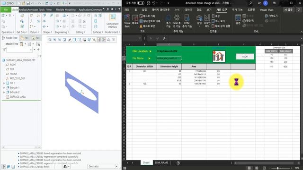Viewport: 303px width, 170px height.
Task: Switch to Creo View tab
Action: coord(49,9)
